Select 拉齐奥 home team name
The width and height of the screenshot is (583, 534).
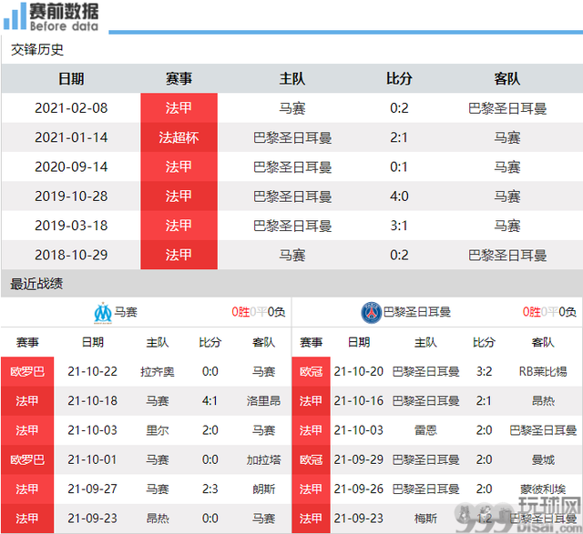[158, 372]
